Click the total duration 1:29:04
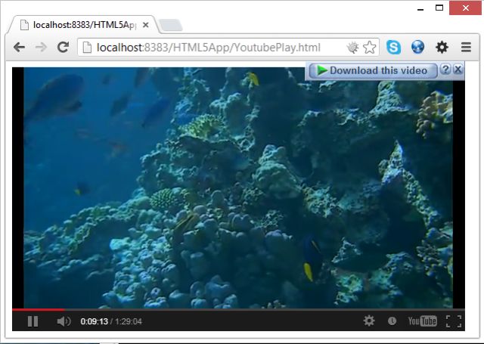This screenshot has width=484, height=344. 129,321
